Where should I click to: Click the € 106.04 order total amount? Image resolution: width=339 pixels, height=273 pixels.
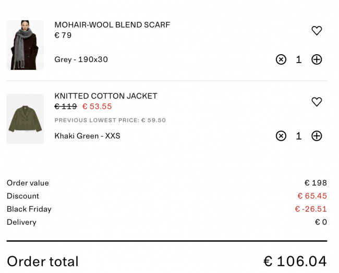coord(295,261)
